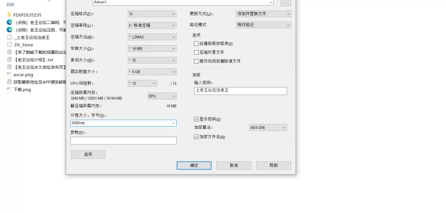Open 更新方式 dropdown 添加并替换文件
This screenshot has width=446, height=213.
[x=263, y=13]
